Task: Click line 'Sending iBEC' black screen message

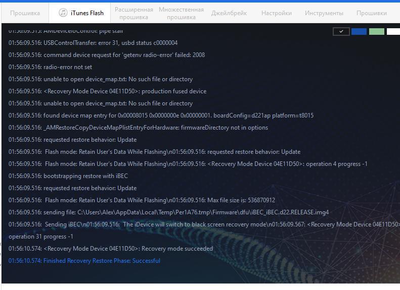Action: tap(204, 224)
